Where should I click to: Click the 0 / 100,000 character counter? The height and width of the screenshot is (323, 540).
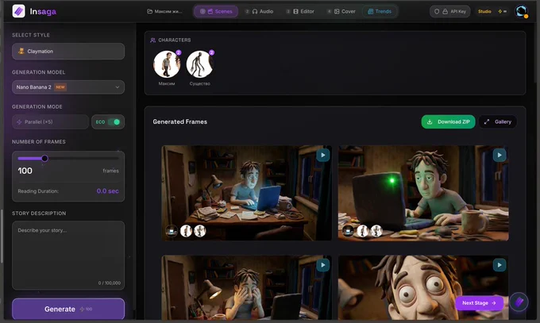click(109, 283)
